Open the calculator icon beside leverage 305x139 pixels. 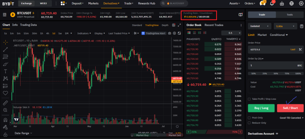pos(302,26)
